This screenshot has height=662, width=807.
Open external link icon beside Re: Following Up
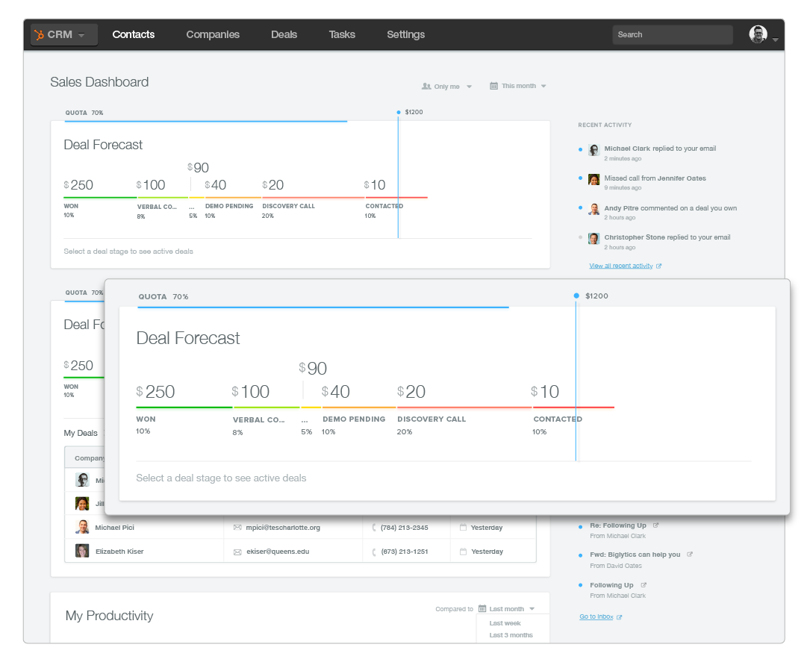point(656,525)
